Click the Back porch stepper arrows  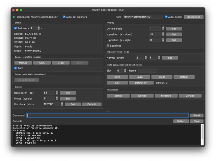(57, 93)
